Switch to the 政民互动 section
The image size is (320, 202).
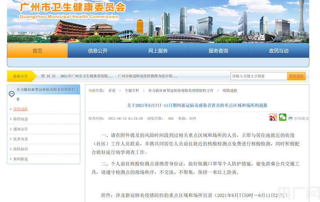tap(279, 51)
